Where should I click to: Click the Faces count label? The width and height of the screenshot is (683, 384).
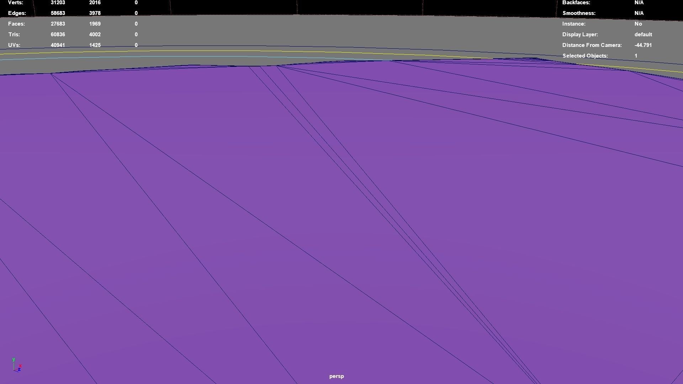click(16, 24)
